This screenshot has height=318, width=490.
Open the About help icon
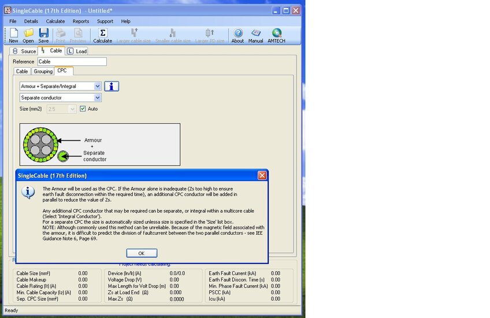(238, 35)
